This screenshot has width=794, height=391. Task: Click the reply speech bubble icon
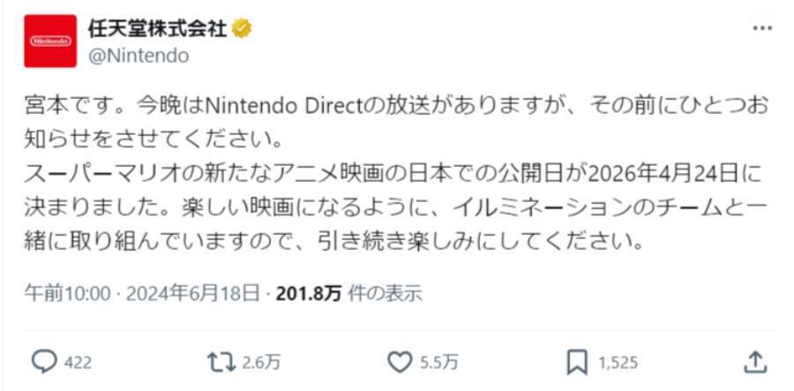(x=44, y=360)
